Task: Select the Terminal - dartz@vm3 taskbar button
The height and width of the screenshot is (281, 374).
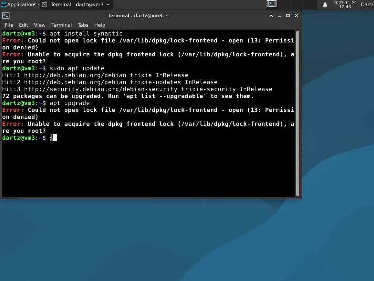Action: point(76,4)
